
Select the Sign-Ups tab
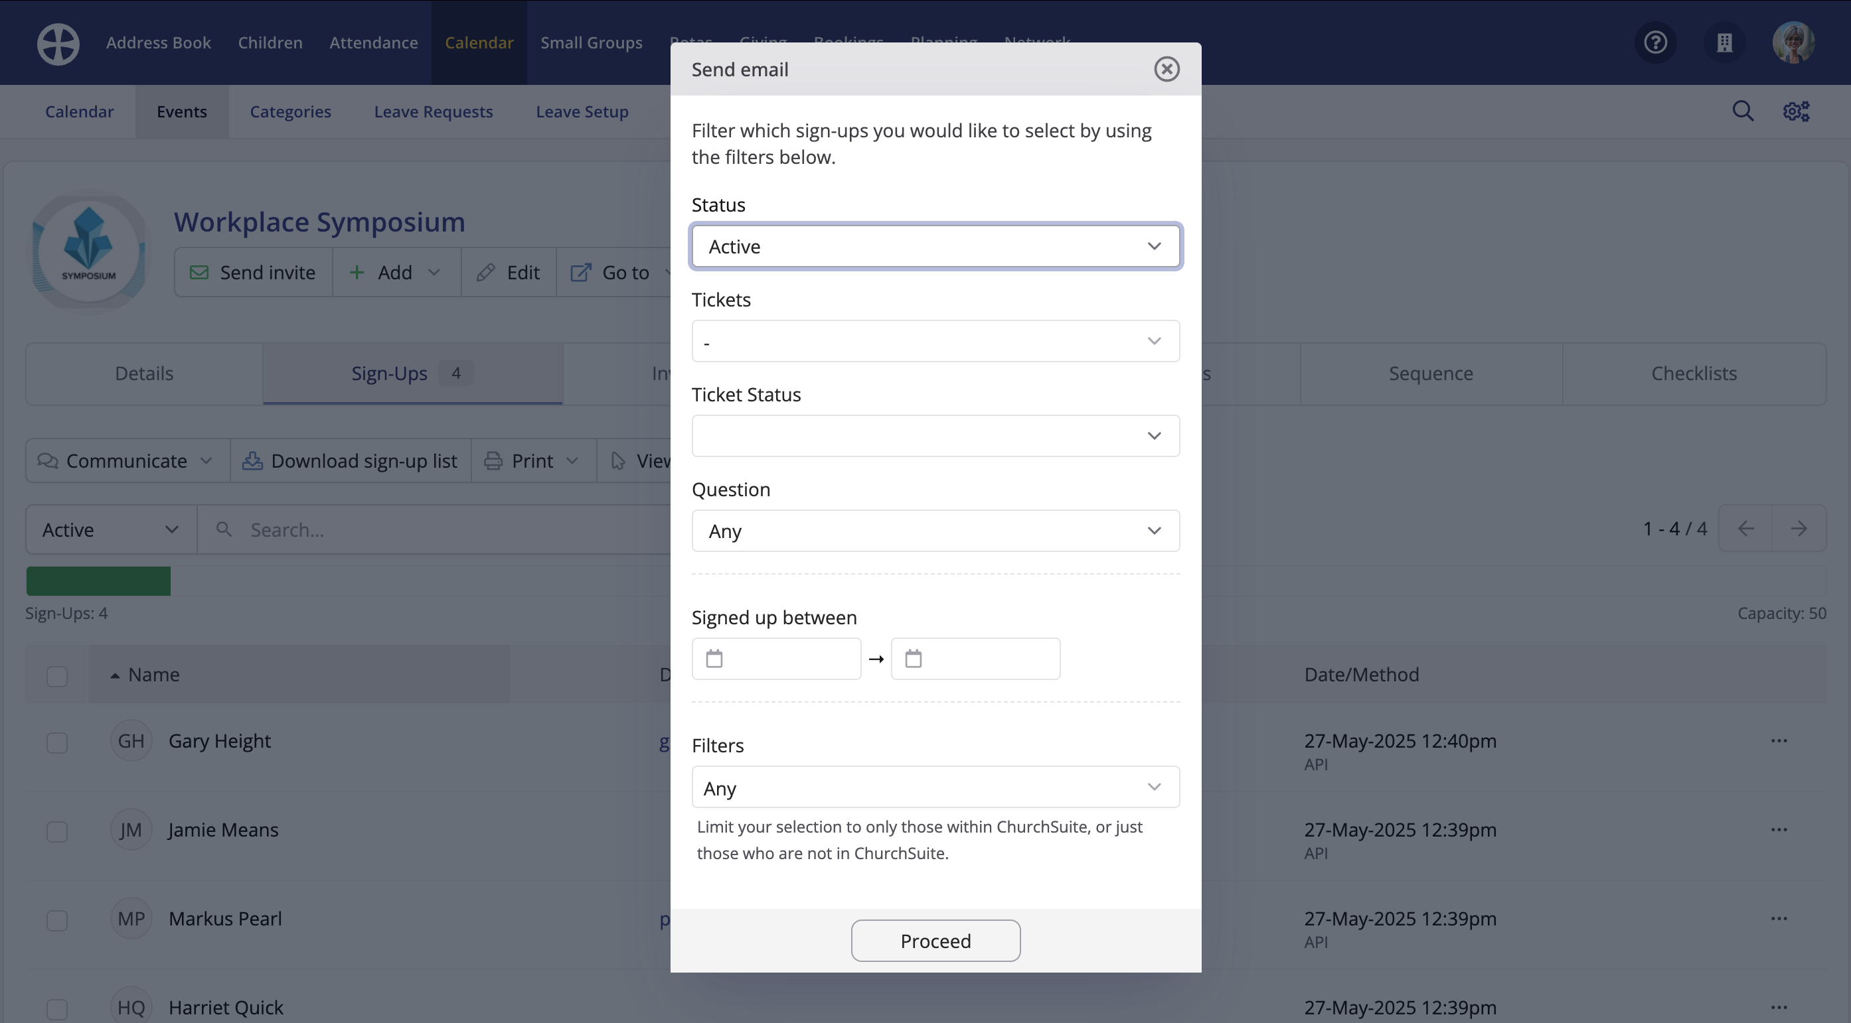pyautogui.click(x=412, y=374)
